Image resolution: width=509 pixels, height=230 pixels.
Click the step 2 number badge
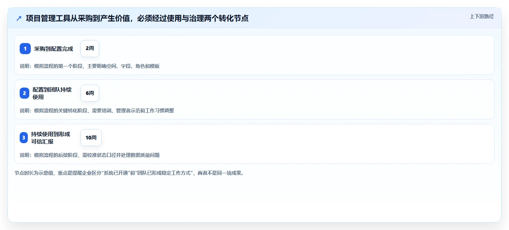pyautogui.click(x=24, y=93)
